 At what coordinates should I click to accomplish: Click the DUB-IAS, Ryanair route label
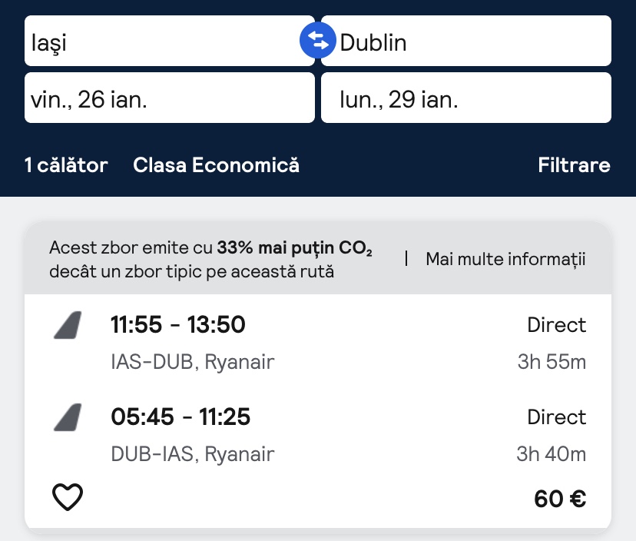point(192,454)
